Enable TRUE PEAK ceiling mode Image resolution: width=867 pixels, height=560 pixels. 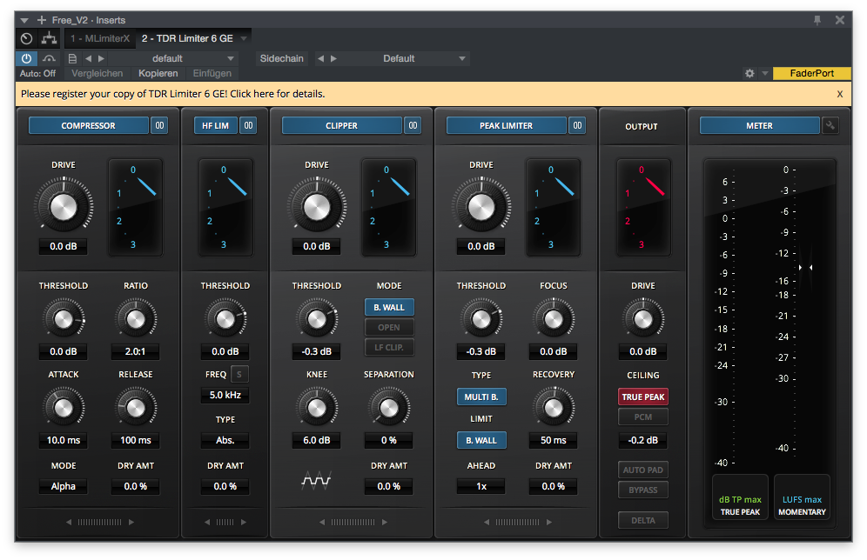click(643, 397)
